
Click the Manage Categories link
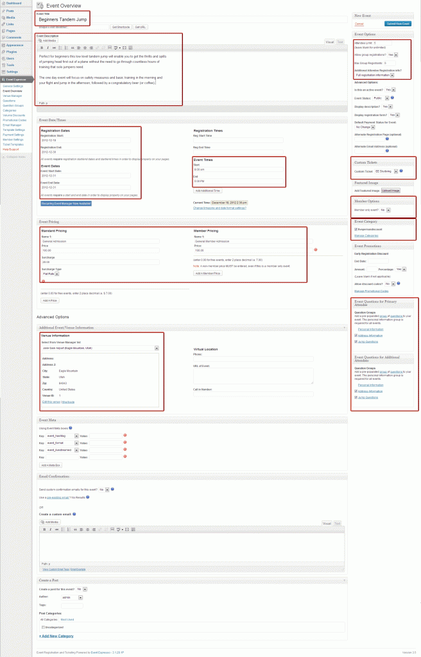click(x=366, y=236)
